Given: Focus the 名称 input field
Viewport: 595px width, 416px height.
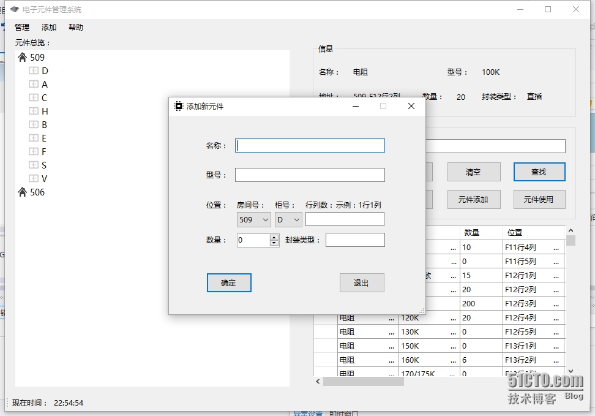Looking at the screenshot, I should click(x=310, y=145).
